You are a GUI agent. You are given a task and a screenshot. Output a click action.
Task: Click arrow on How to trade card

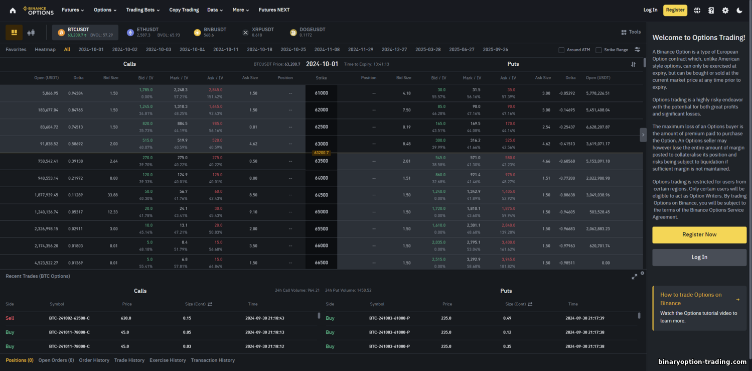737,300
